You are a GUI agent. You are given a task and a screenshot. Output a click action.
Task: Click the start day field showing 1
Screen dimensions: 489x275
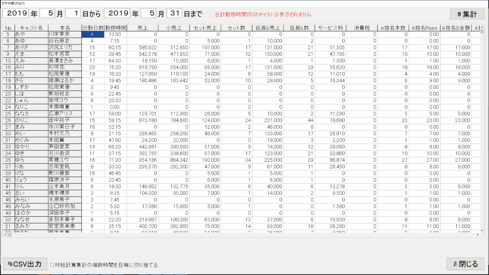(x=73, y=13)
